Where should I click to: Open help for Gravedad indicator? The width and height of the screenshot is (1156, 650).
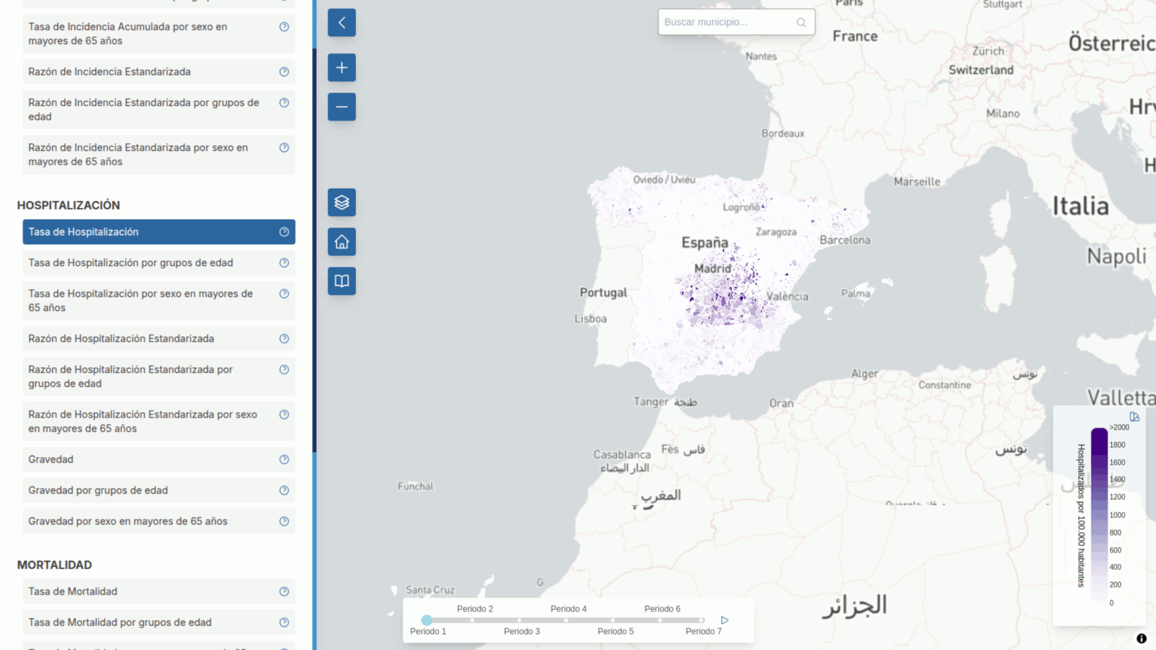tap(284, 460)
